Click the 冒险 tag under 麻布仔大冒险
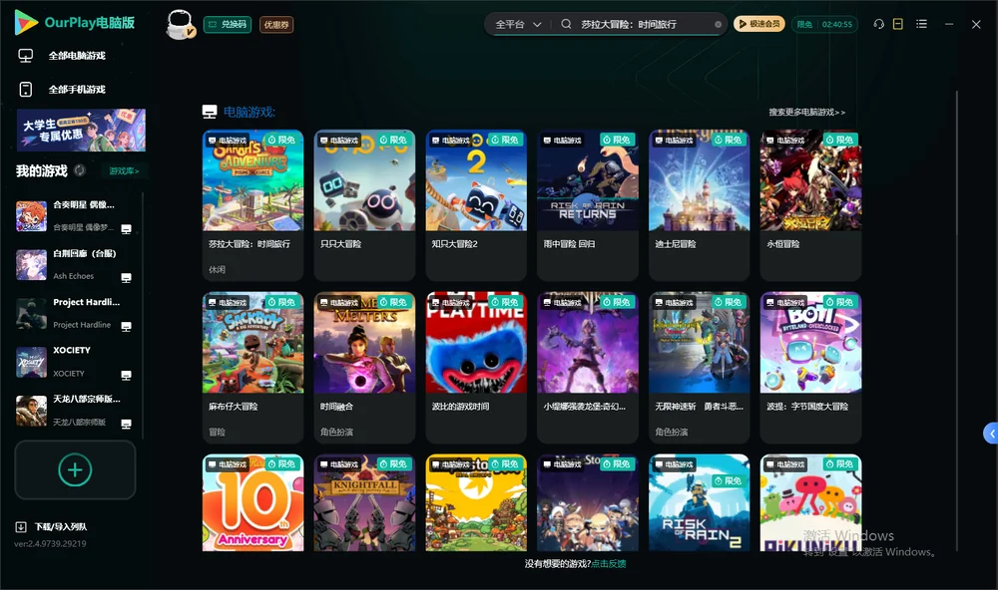 [x=217, y=432]
